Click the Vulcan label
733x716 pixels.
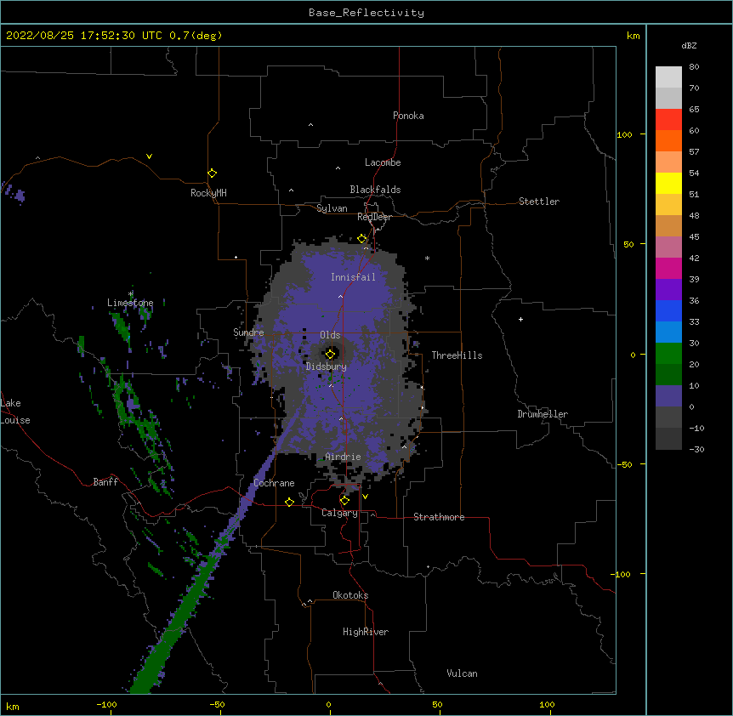(462, 673)
